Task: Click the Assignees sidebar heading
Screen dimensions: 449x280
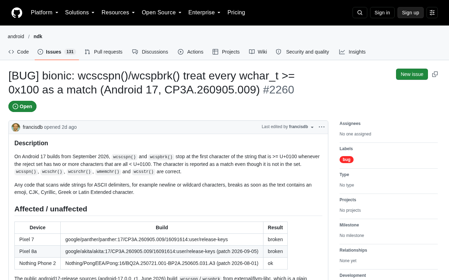Action: pyautogui.click(x=350, y=124)
